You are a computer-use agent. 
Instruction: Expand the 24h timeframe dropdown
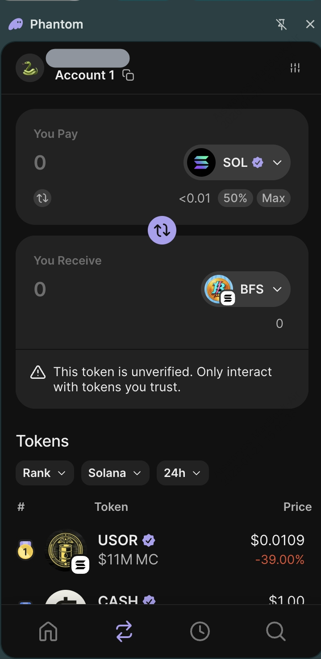(x=183, y=473)
